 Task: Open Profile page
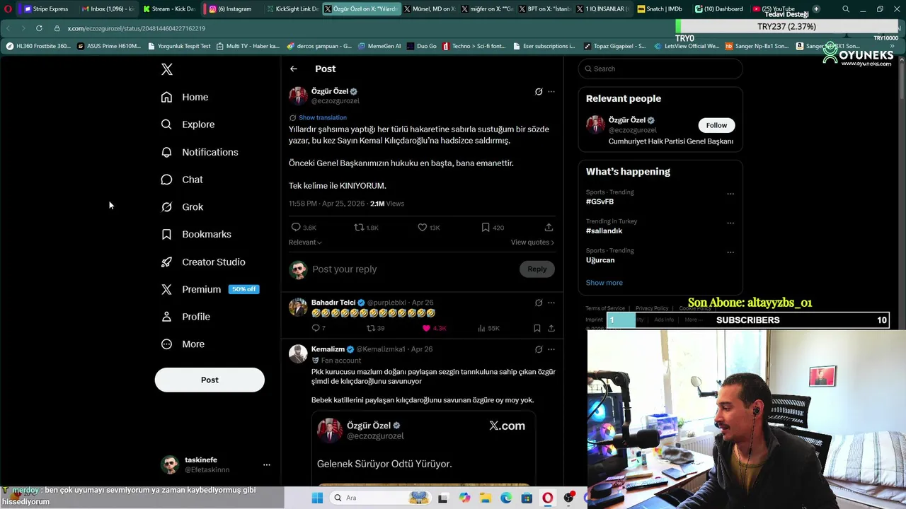185,317
